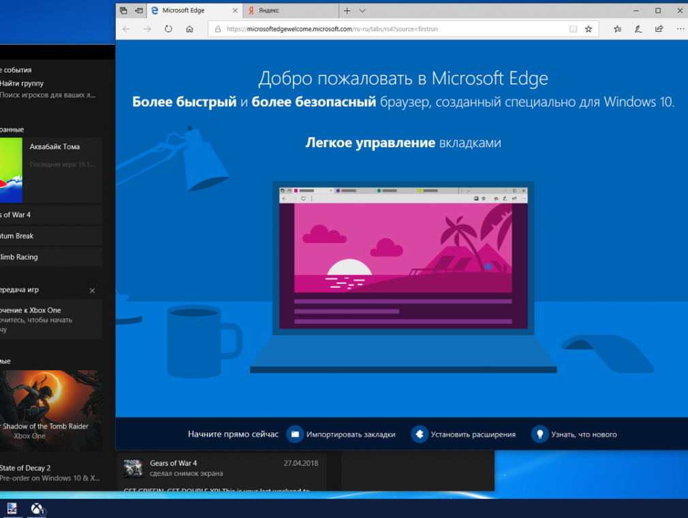688x518 pixels.
Task: Click the Xbox app taskbar icon
Action: click(x=37, y=508)
